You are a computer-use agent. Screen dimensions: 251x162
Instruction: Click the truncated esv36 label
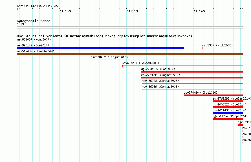[247, 140]
